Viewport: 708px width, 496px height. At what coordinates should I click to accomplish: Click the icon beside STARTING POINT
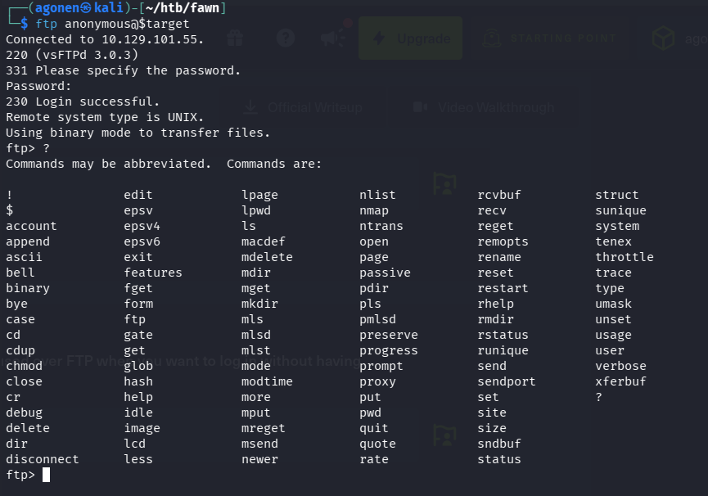click(491, 38)
